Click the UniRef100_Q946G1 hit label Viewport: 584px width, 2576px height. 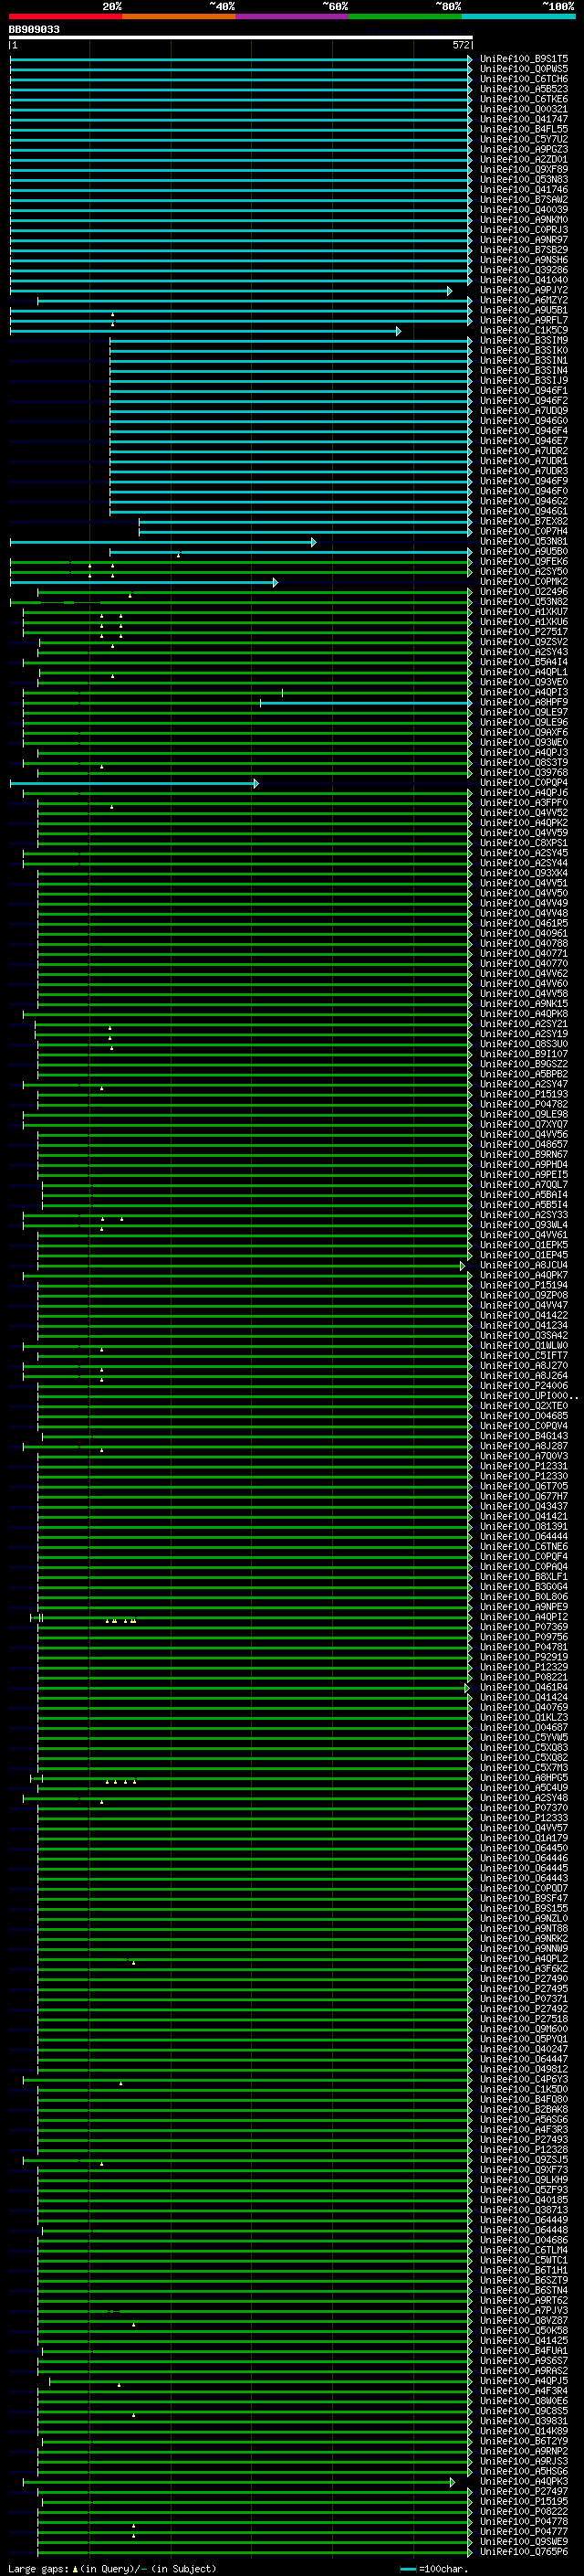pyautogui.click(x=523, y=512)
